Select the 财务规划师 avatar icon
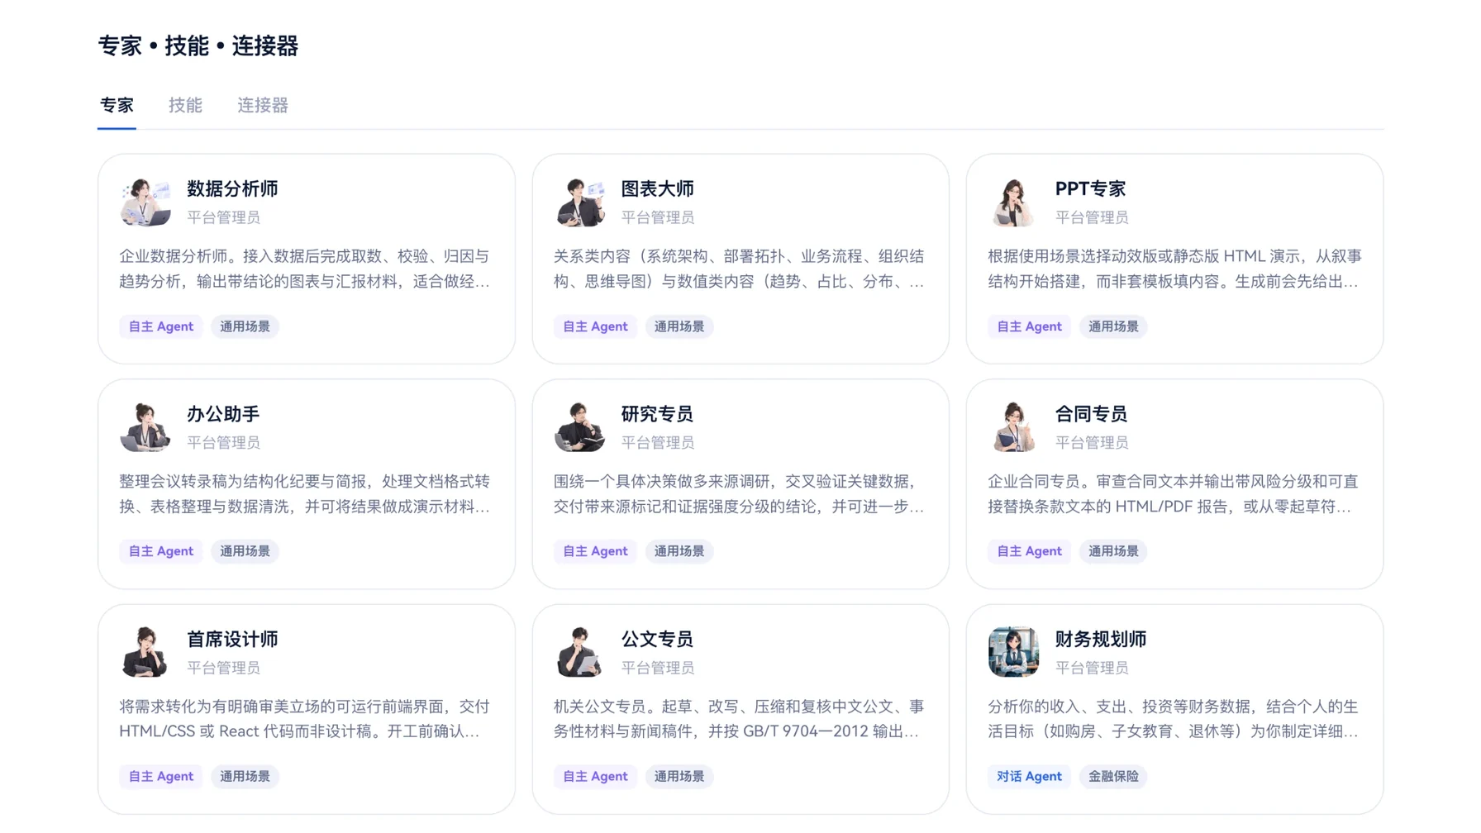1481x833 pixels. 1013,652
